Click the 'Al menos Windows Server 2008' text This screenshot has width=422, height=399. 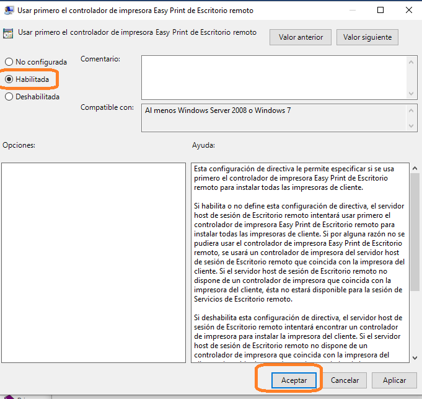pos(218,110)
